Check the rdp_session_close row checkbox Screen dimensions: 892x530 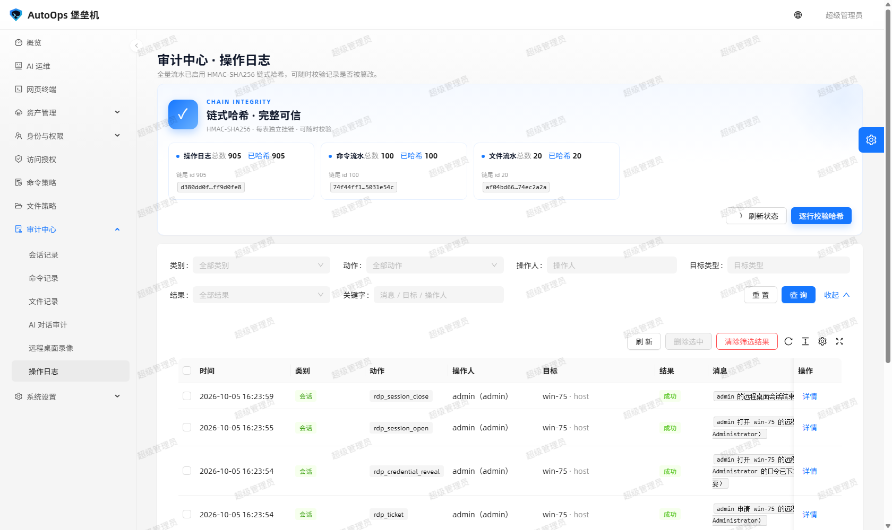click(x=187, y=396)
